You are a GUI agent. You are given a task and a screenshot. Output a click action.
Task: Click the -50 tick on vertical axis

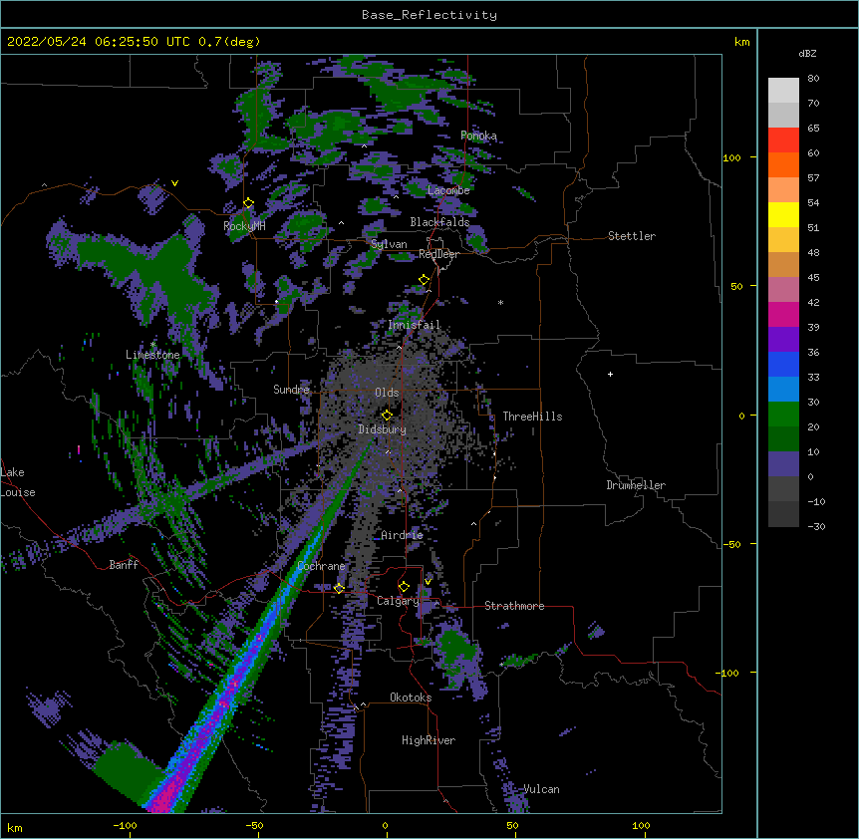(731, 544)
